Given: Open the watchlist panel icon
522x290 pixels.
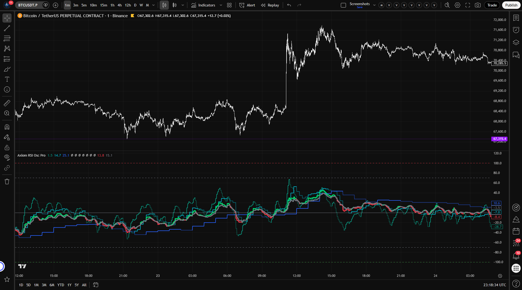Looking at the screenshot, I should tap(516, 18).
